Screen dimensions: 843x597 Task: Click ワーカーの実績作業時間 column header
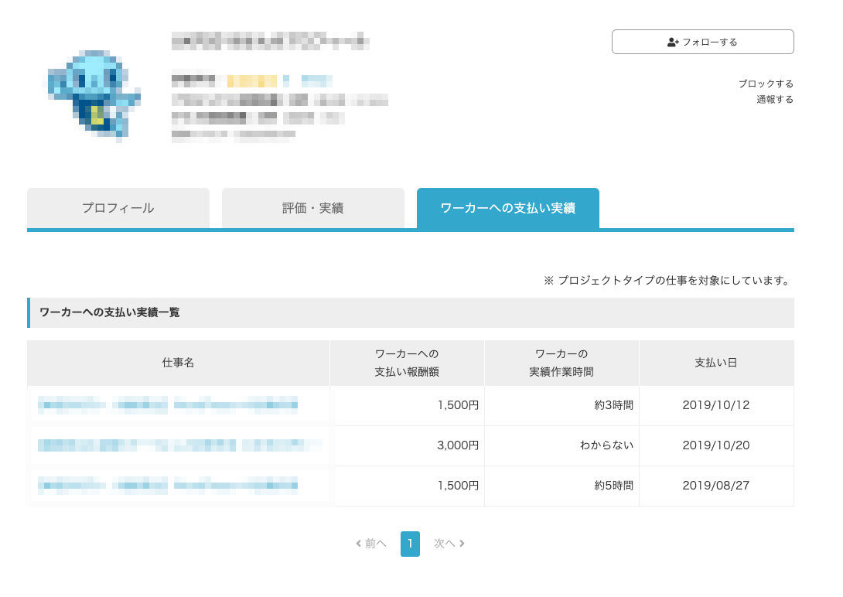pyautogui.click(x=561, y=363)
